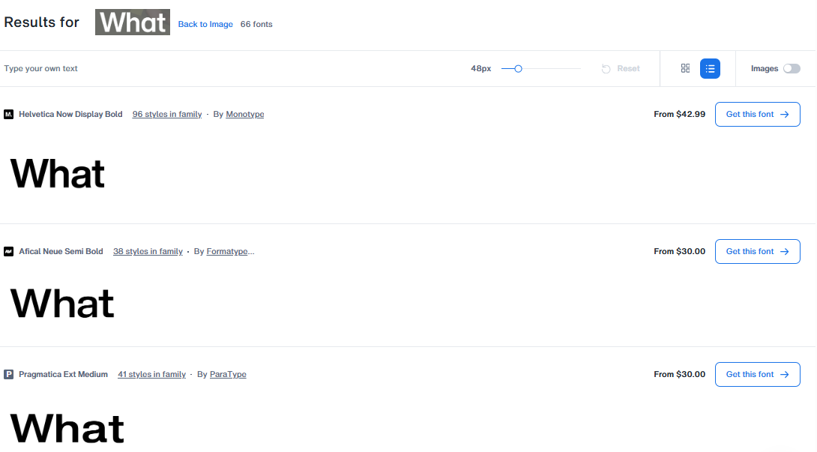Open Afical Neue Semi Bold title

[61, 251]
